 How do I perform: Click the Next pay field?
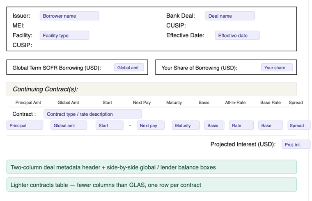point(150,126)
